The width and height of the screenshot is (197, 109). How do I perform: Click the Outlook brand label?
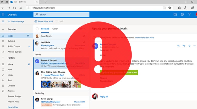[x=12, y=15]
